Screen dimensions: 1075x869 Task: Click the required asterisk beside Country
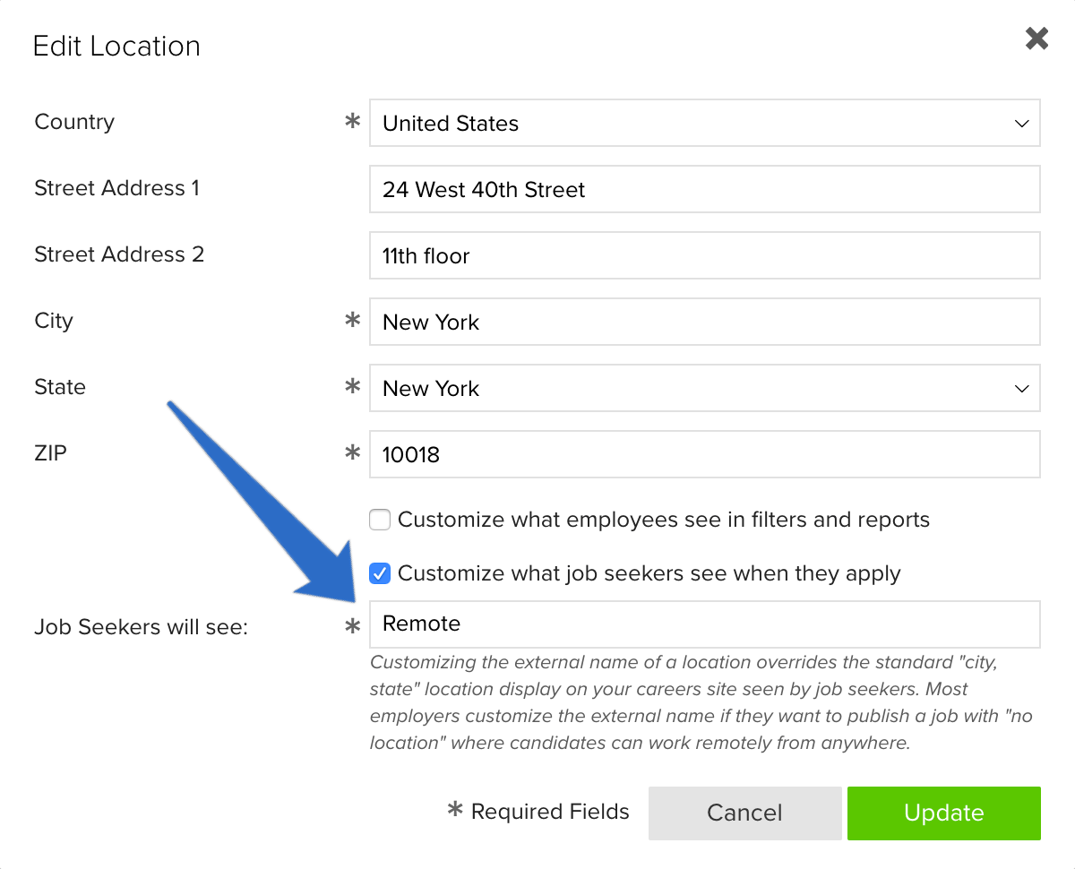(x=353, y=122)
